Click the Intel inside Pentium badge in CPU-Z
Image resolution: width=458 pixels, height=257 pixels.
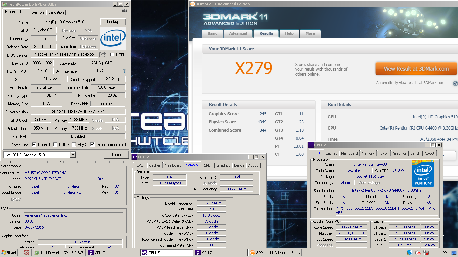tap(423, 174)
